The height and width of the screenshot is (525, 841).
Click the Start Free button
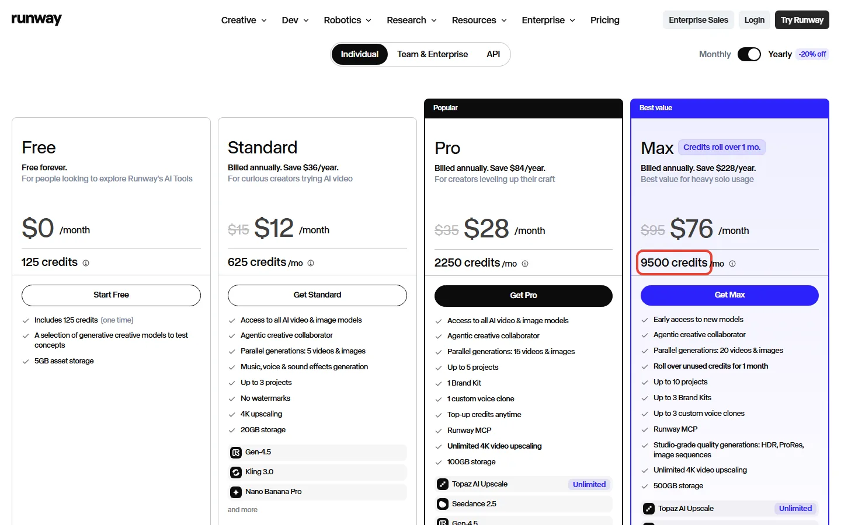coord(111,295)
